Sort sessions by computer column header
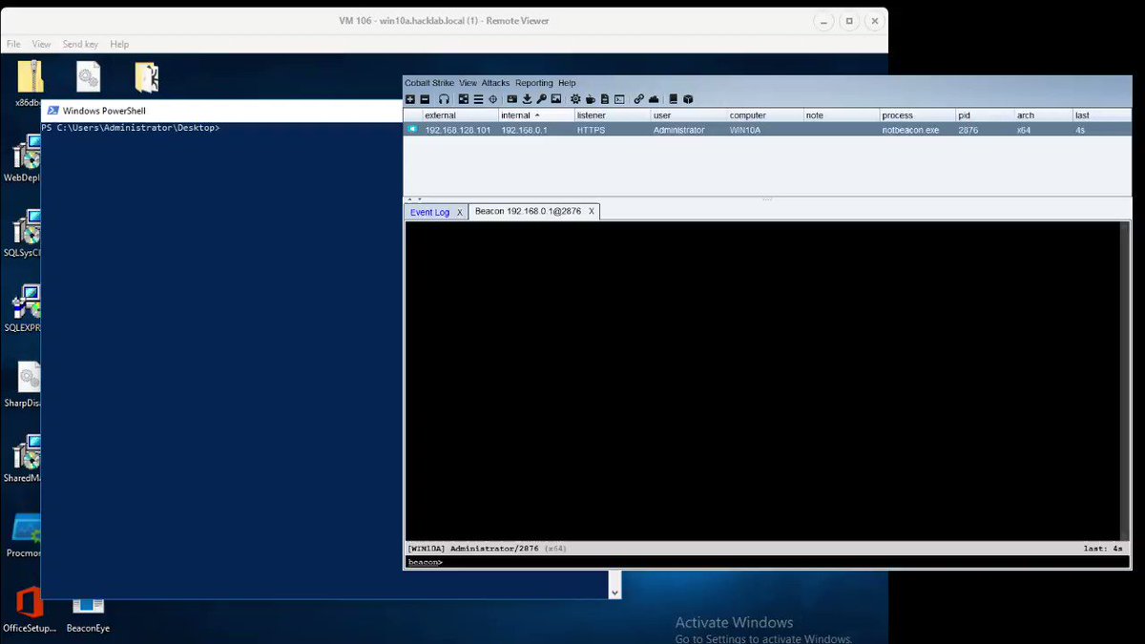 click(x=765, y=115)
